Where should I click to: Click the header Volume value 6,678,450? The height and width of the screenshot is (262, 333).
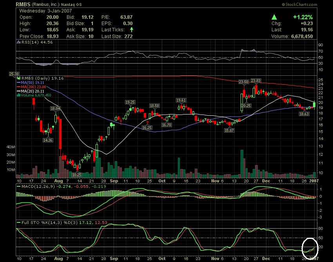point(302,36)
